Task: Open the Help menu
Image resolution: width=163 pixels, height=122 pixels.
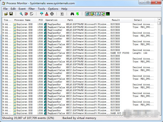Action: point(64,9)
